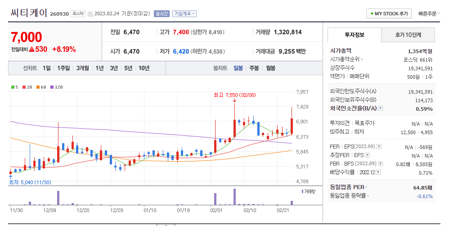Select the 월봉 monthly candle chart
This screenshot has height=226, width=449.
point(270,68)
